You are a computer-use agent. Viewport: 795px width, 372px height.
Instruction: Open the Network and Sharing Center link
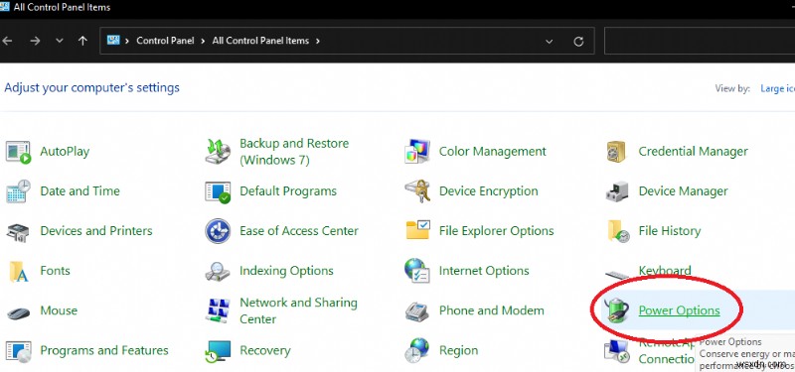[298, 310]
